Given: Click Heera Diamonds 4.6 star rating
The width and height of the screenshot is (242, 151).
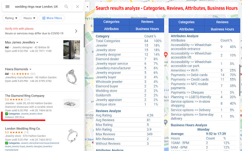Looking at the screenshot, I should point(23,74).
